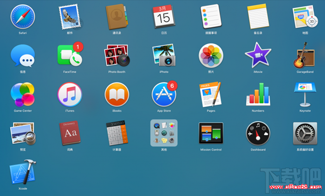Open the App Store
Screen dimensions: 325x196
coord(164,94)
